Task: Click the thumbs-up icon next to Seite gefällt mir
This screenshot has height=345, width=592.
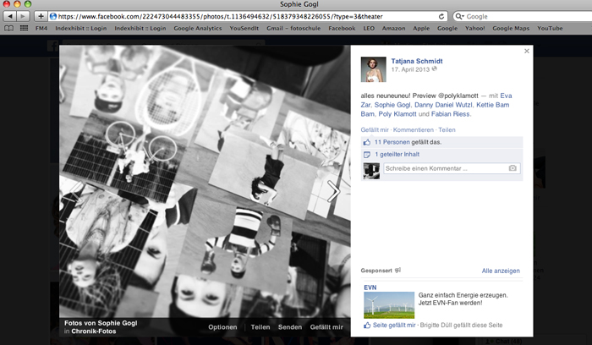Action: click(367, 325)
